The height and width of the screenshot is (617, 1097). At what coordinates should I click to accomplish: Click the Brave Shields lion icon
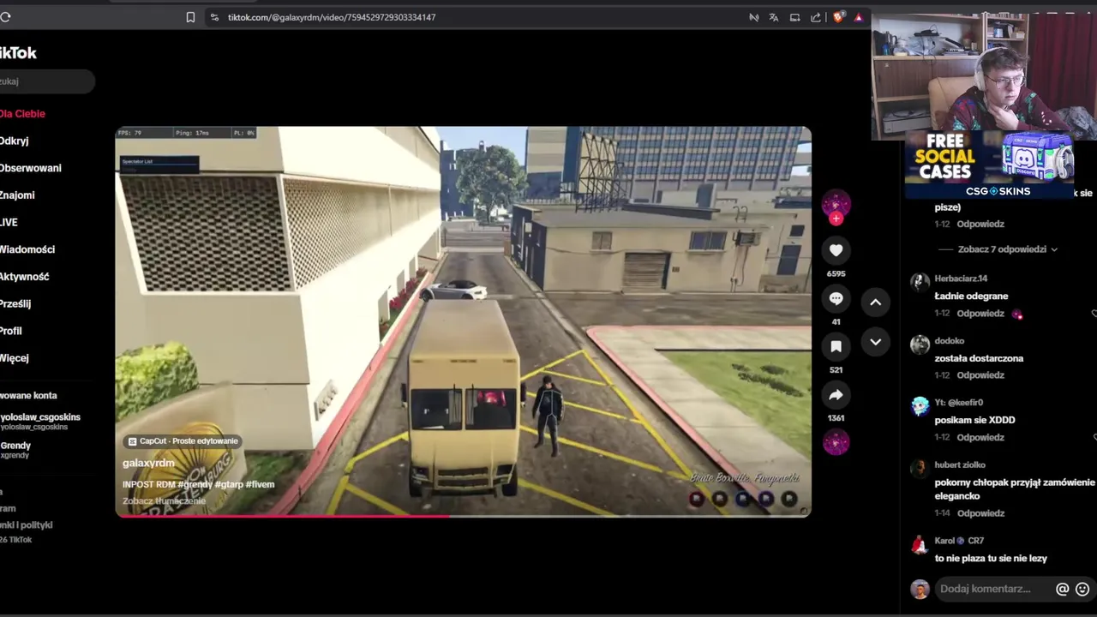pos(838,17)
